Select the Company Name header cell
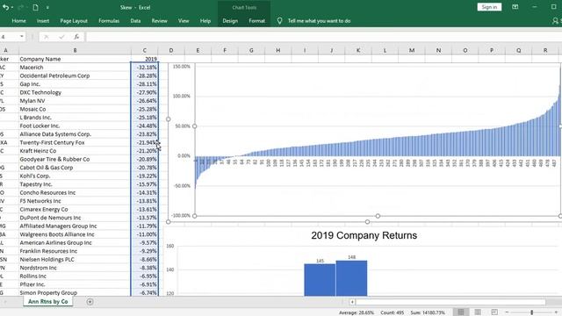This screenshot has height=316, width=562. tap(75, 59)
